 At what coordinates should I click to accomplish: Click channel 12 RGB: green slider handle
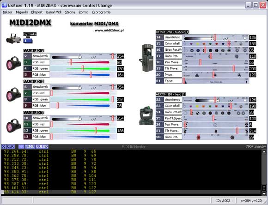96,130
